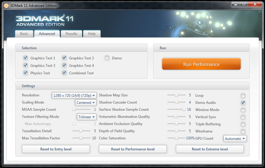
Task: Open the Results tab
Action: tap(72, 34)
